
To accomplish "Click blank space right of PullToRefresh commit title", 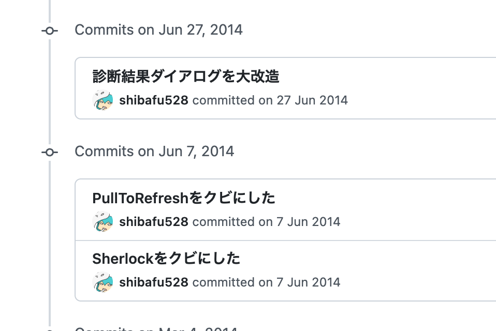I will pyautogui.click(x=388, y=198).
